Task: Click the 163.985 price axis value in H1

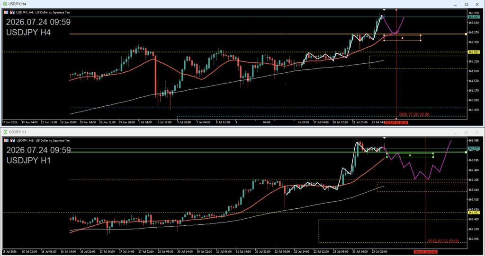Action: (473, 141)
